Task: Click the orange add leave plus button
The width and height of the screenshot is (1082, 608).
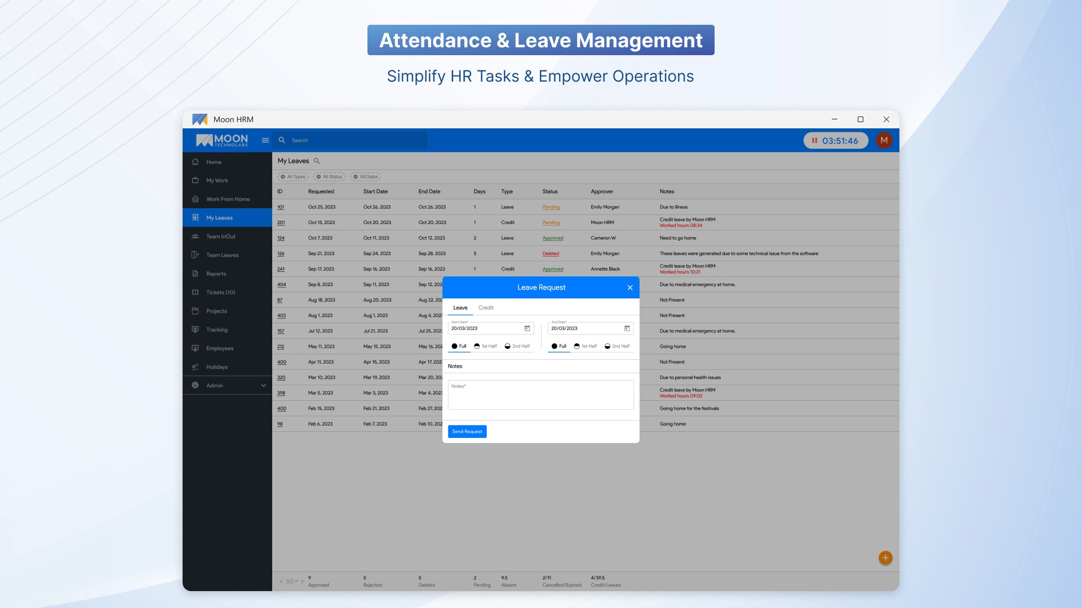Action: (885, 557)
